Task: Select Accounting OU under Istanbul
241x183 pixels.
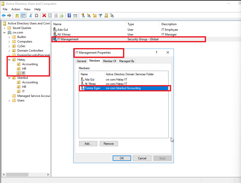Action: pos(30,82)
